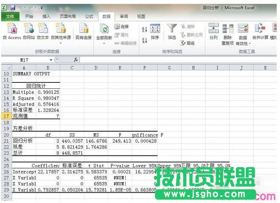This screenshot has height=203, width=280.
Task: Open the Customize Quick Access Toolbar dropdown
Action: pyautogui.click(x=42, y=8)
